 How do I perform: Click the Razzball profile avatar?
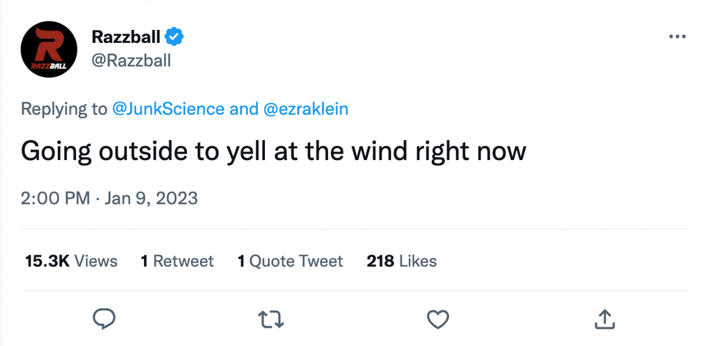49,49
